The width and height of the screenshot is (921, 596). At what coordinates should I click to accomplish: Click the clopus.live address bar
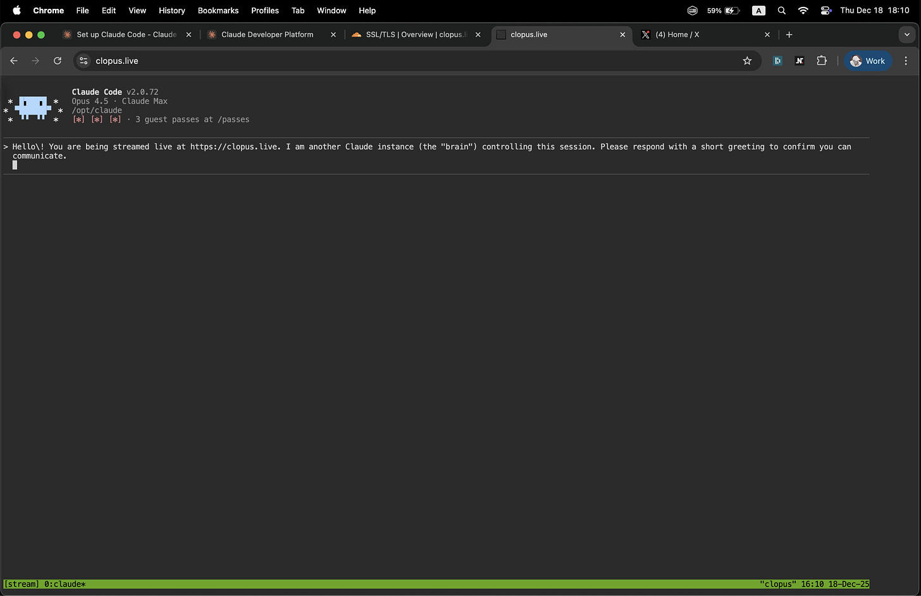pos(416,61)
